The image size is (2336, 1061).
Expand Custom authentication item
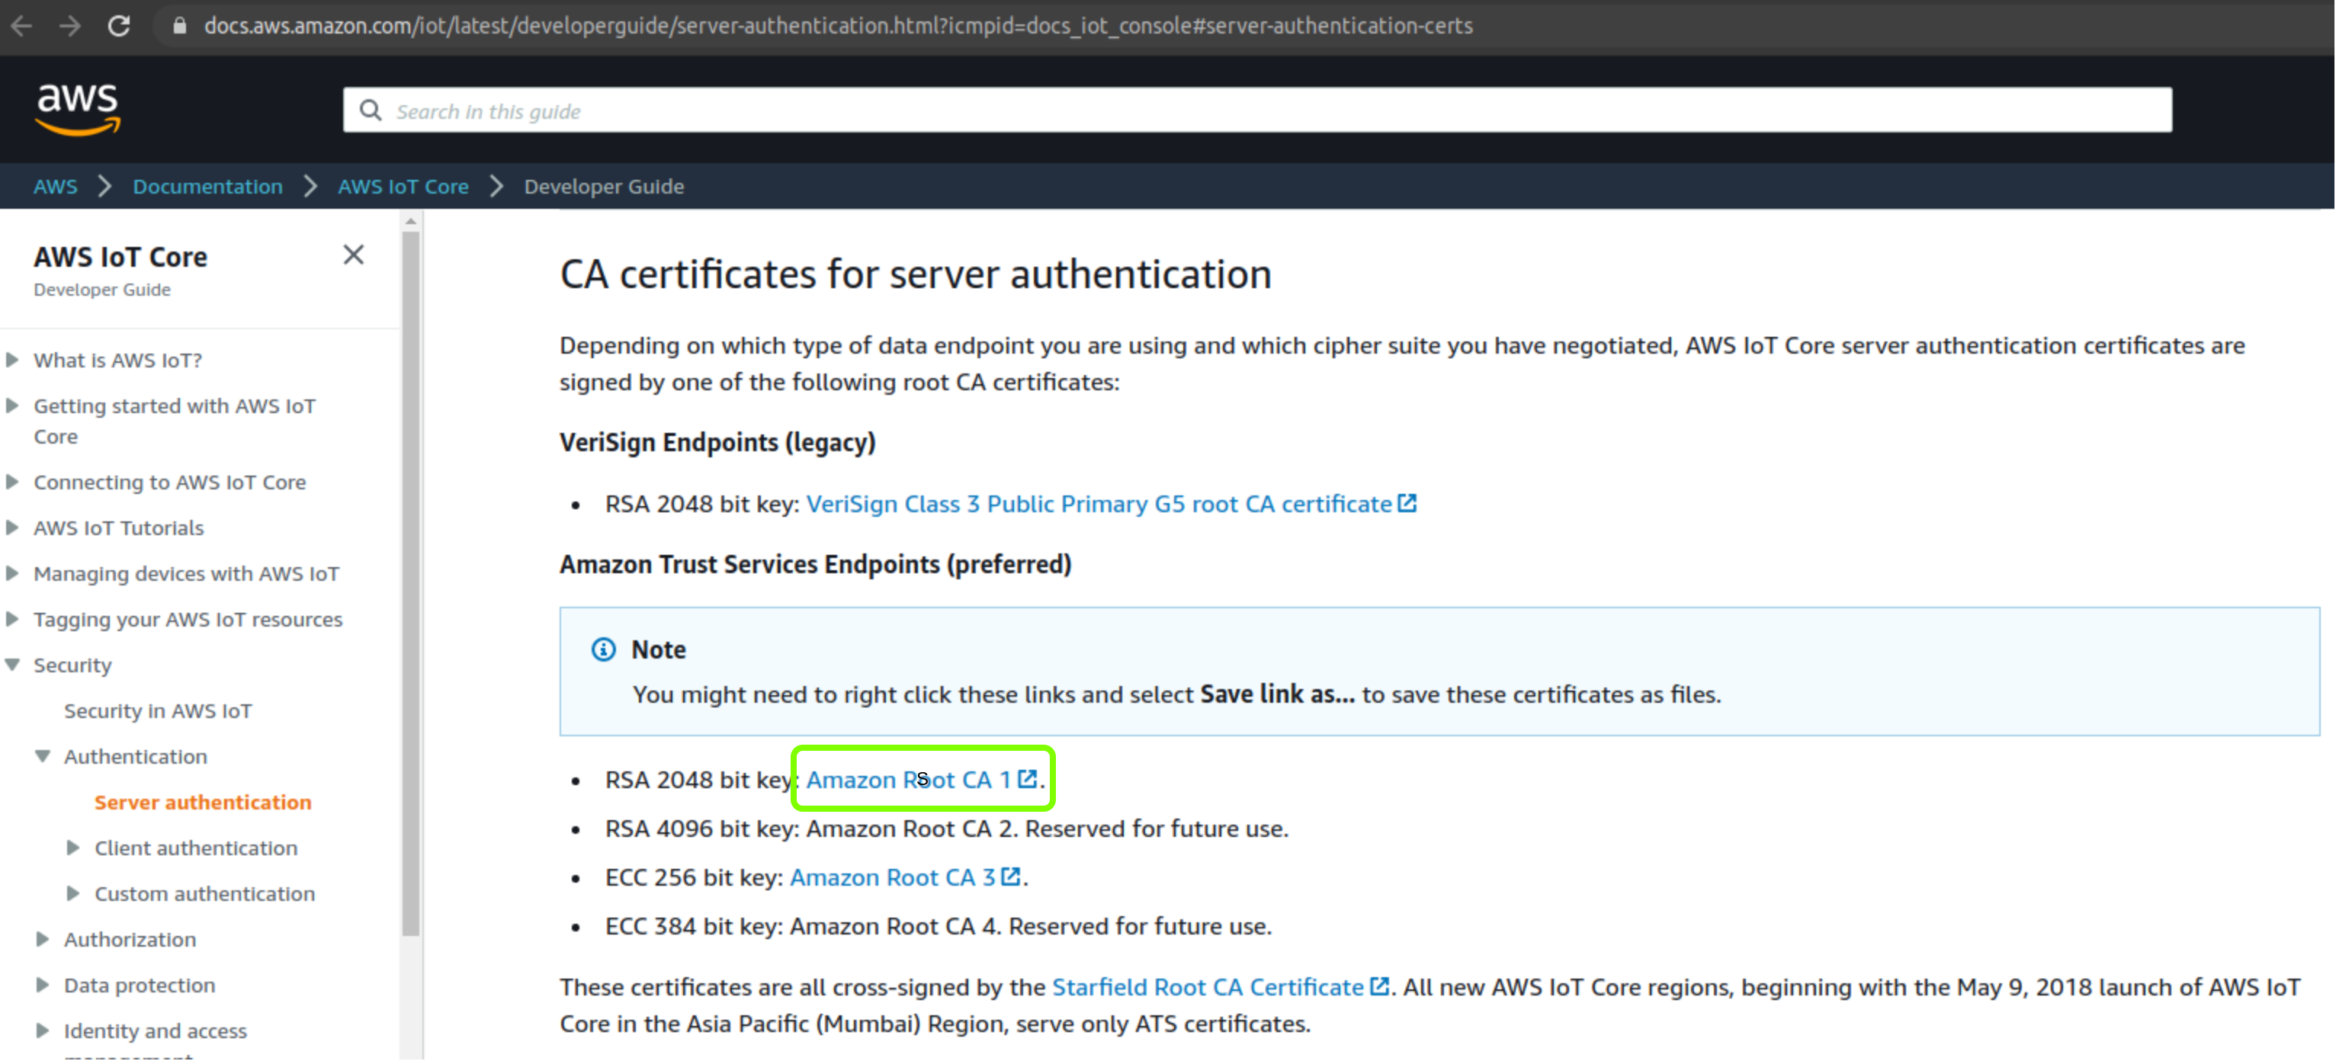(73, 893)
